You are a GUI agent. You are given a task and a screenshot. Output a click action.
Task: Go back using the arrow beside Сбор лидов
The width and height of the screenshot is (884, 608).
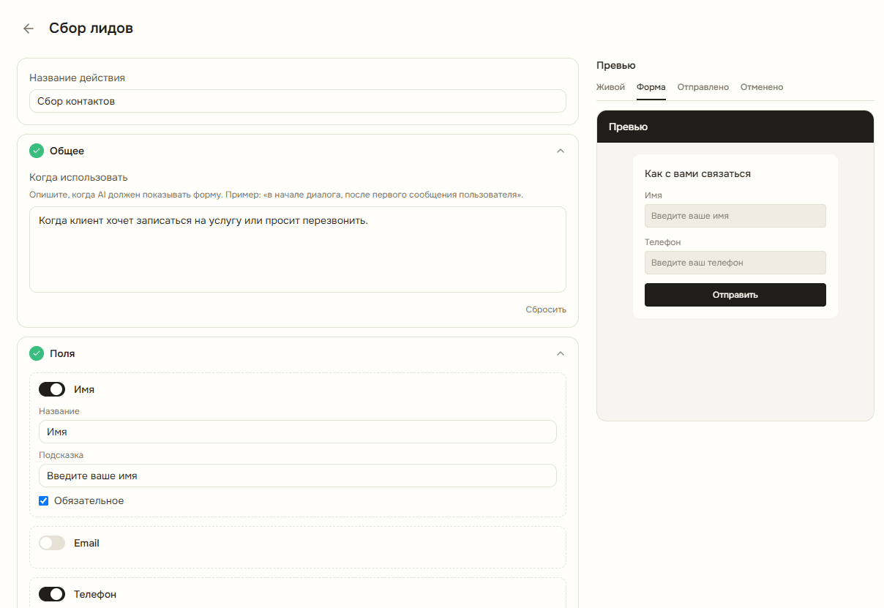tap(29, 29)
